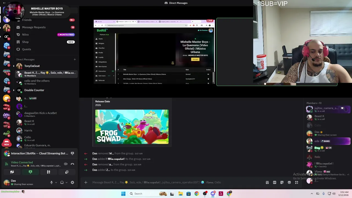Open Harris direct message

[x=46, y=130]
